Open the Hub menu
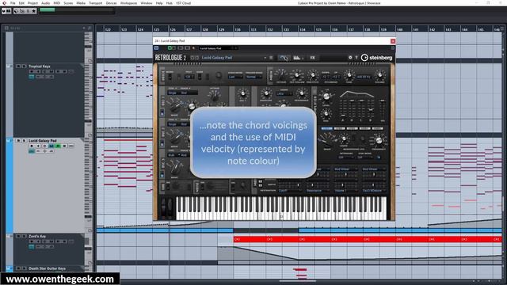 coord(169,3)
